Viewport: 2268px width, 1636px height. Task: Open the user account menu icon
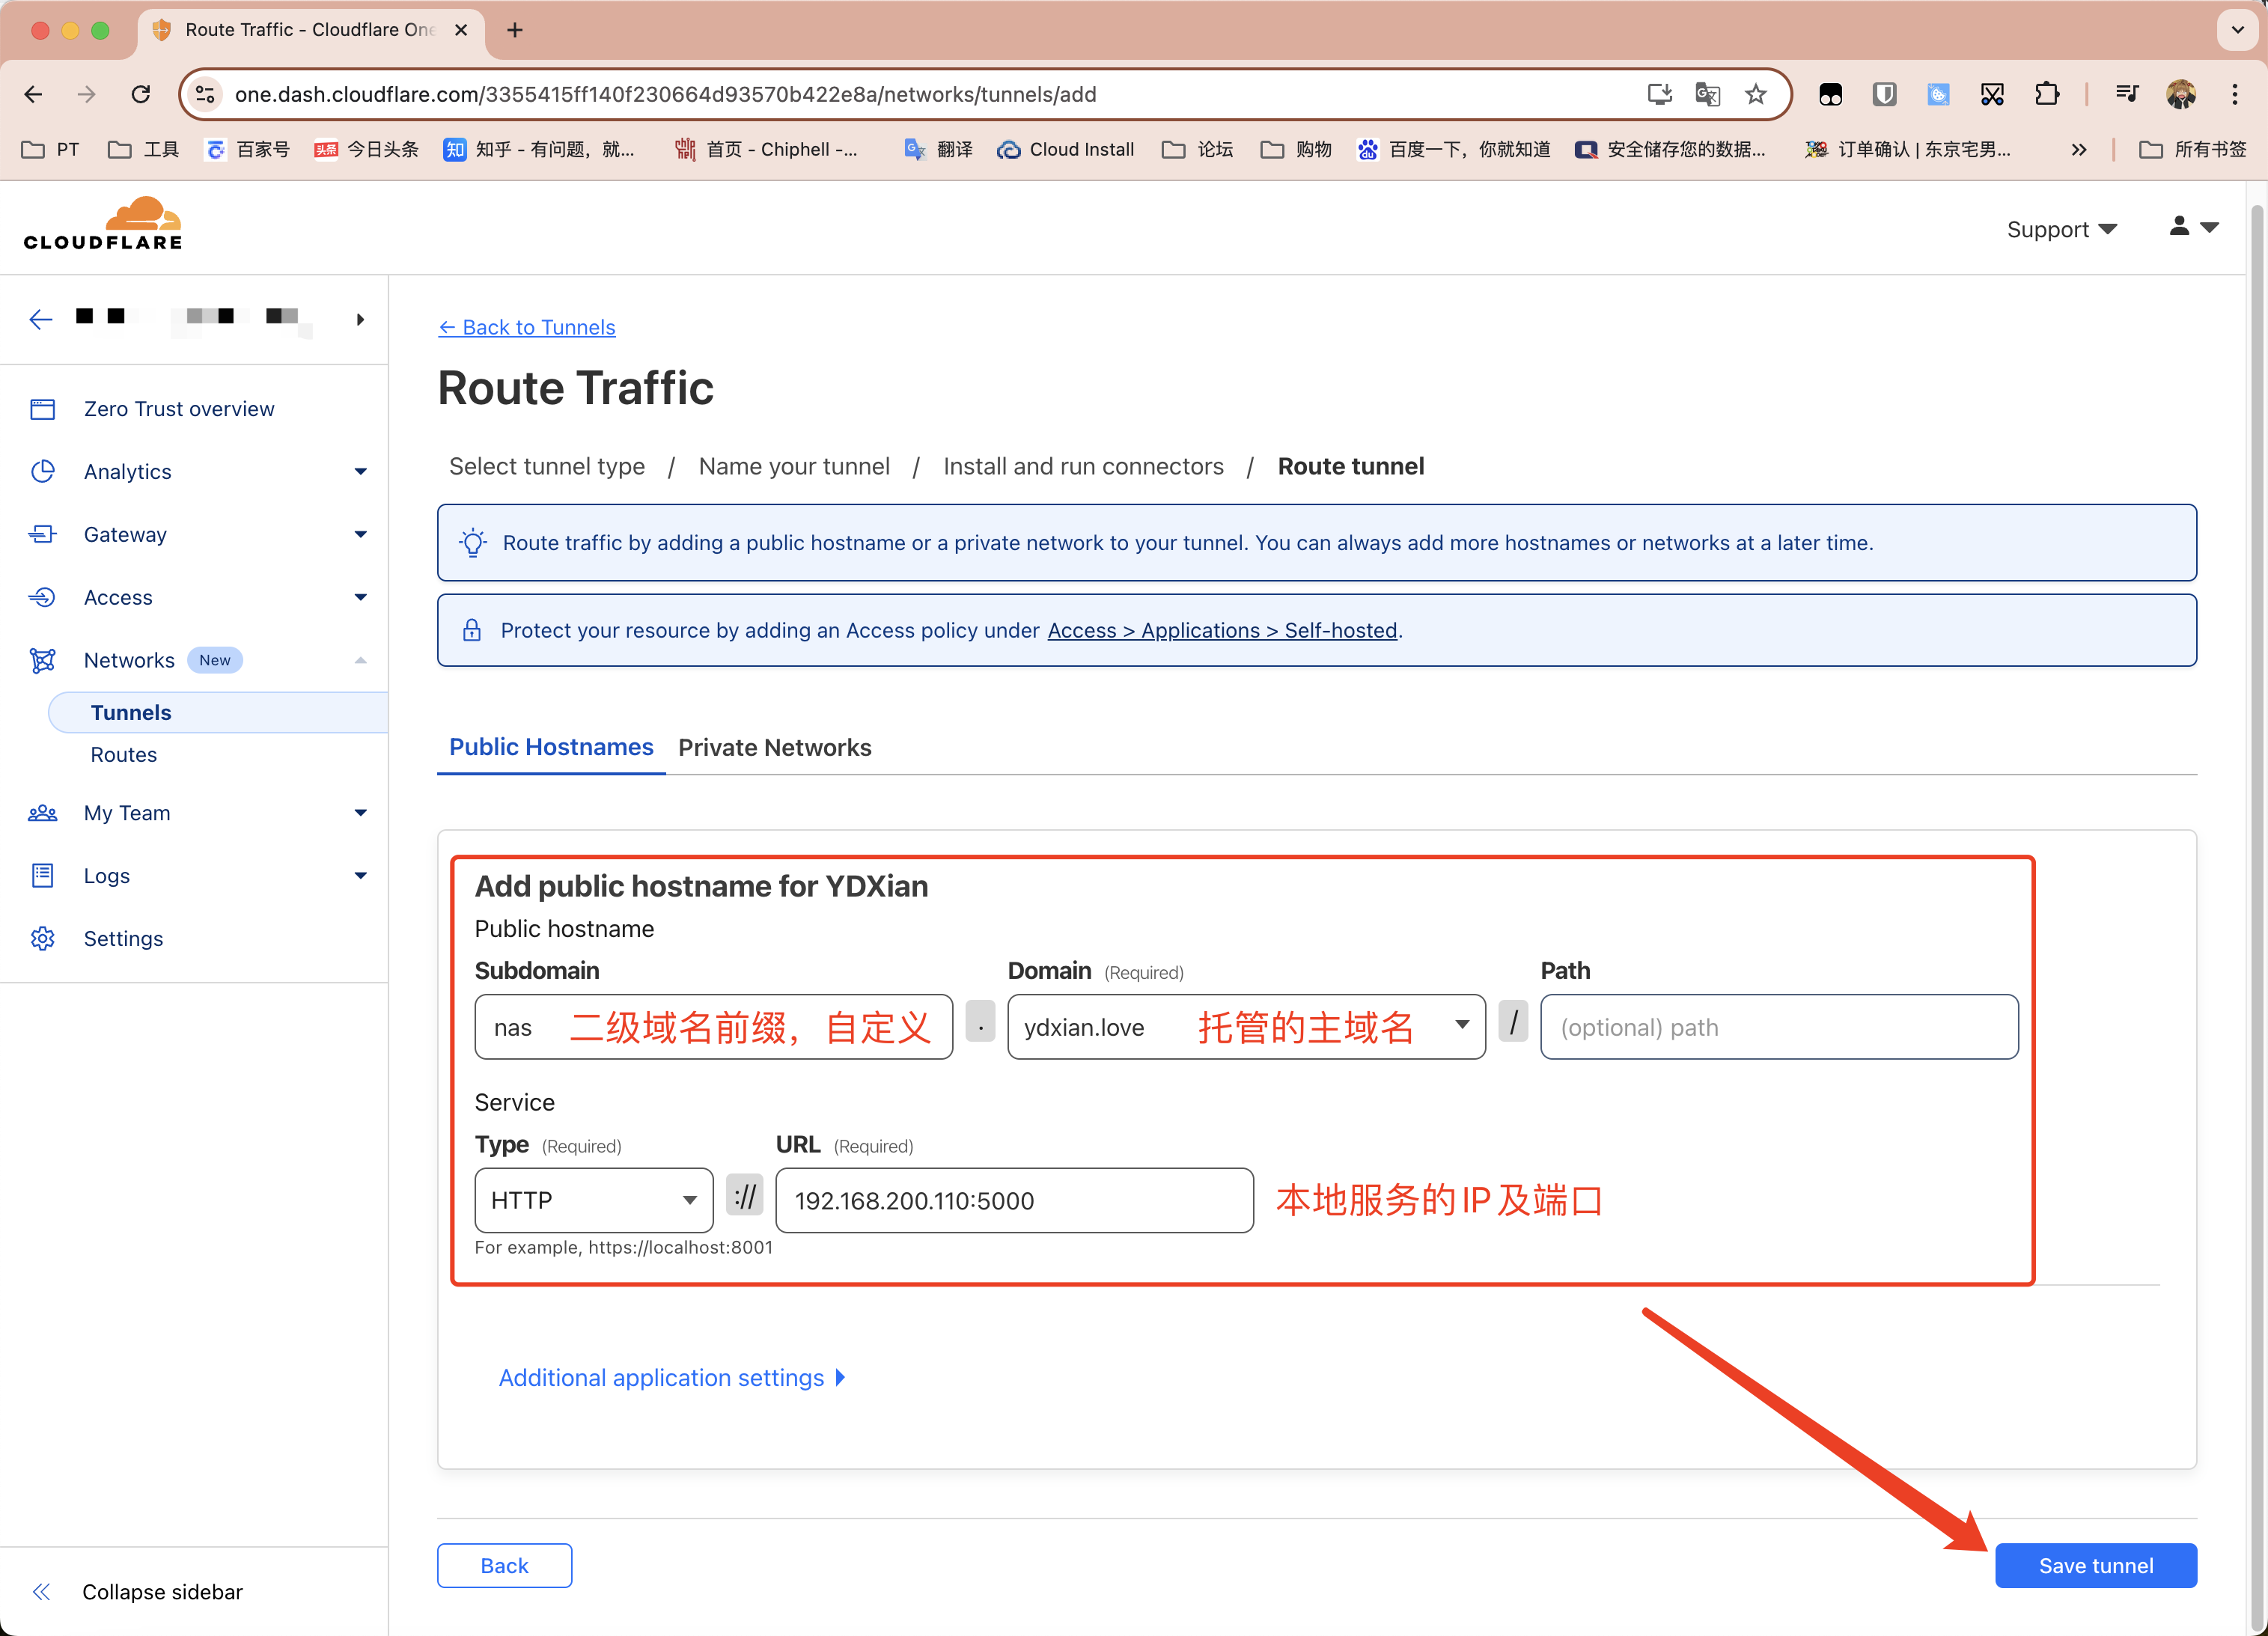point(2194,227)
